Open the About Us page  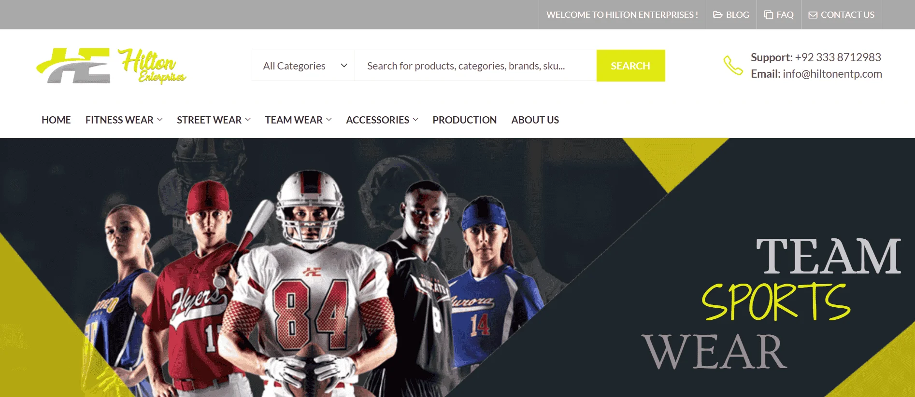point(535,120)
